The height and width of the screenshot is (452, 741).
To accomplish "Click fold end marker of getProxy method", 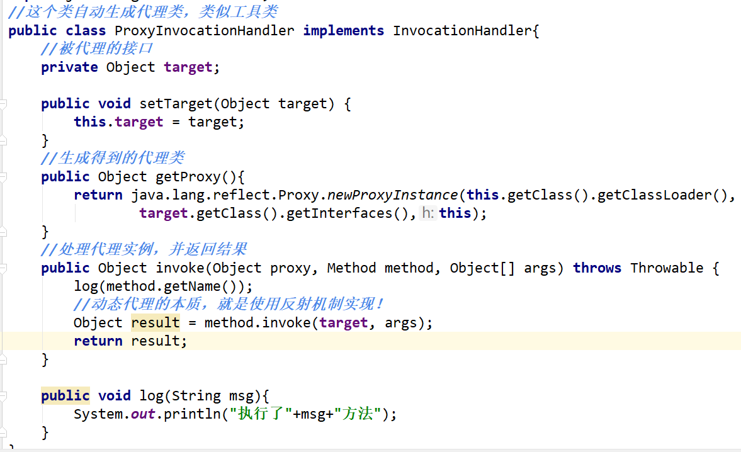I will 3,231.
